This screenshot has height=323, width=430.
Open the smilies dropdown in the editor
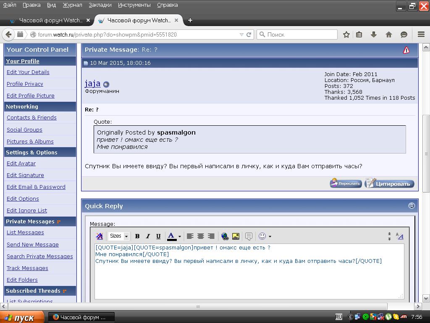(265, 236)
